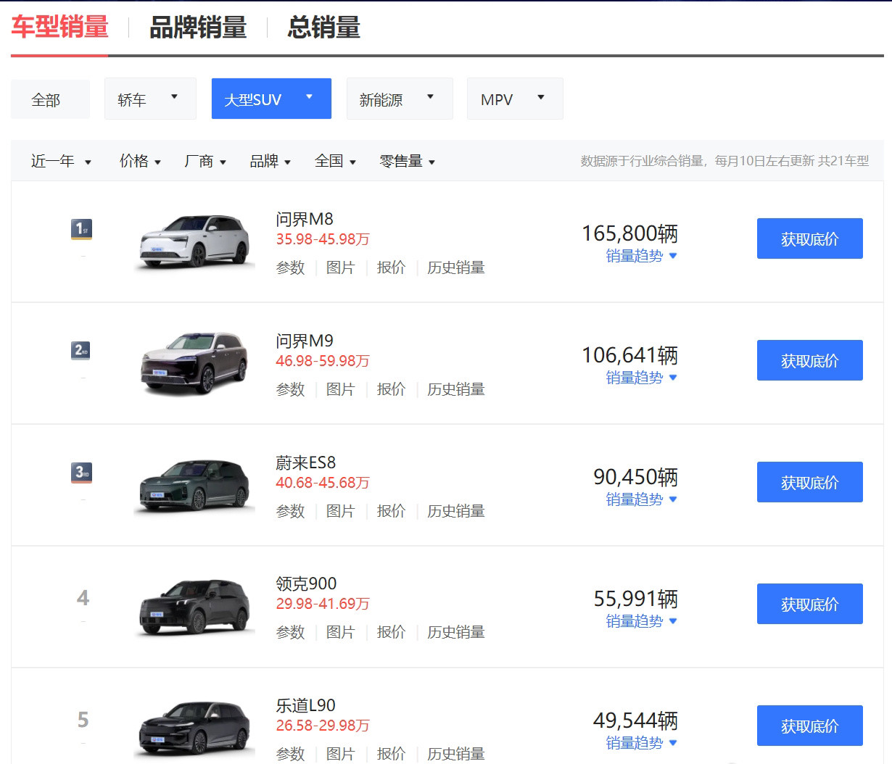Click 获取底价 for 问界M8

(810, 238)
